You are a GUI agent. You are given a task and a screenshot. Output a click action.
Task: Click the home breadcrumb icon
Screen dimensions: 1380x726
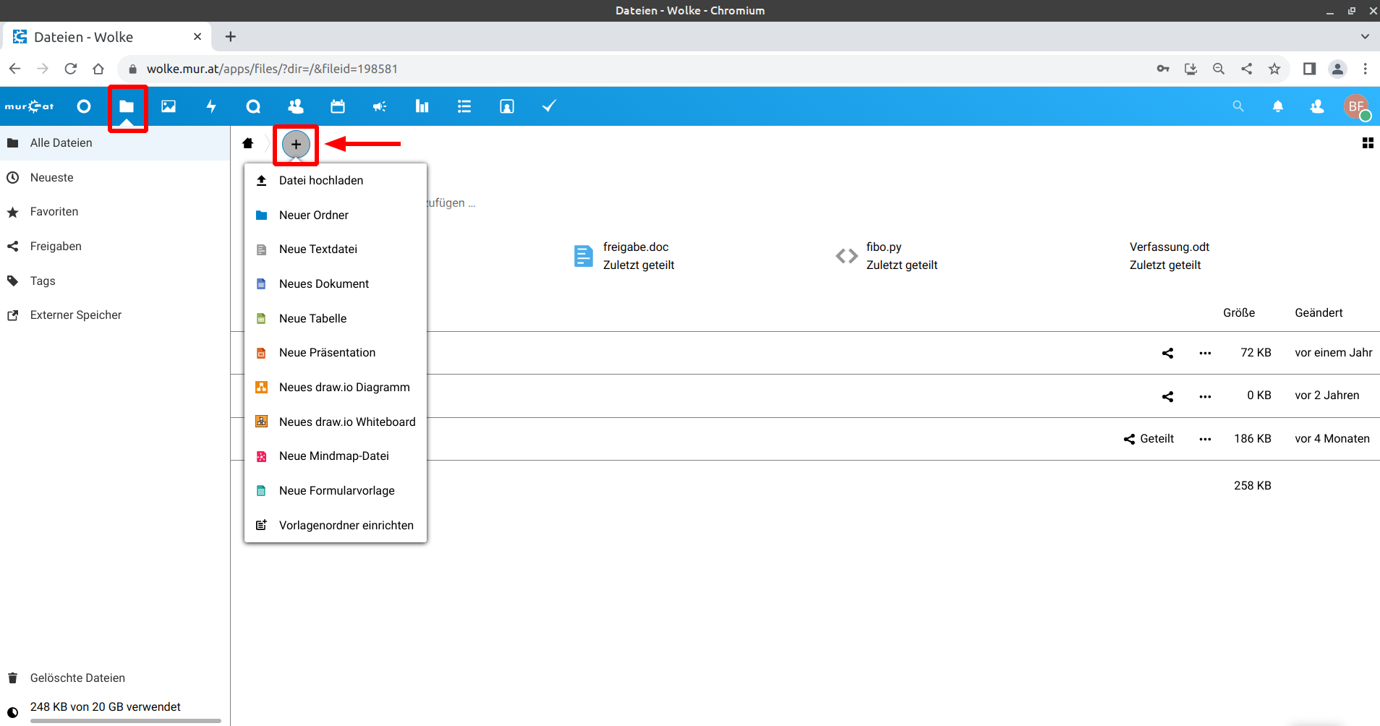tap(248, 143)
